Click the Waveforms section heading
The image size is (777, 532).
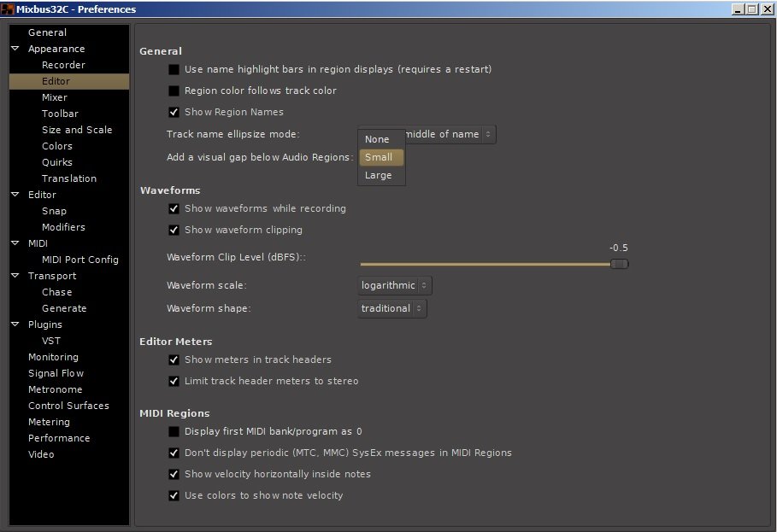170,190
